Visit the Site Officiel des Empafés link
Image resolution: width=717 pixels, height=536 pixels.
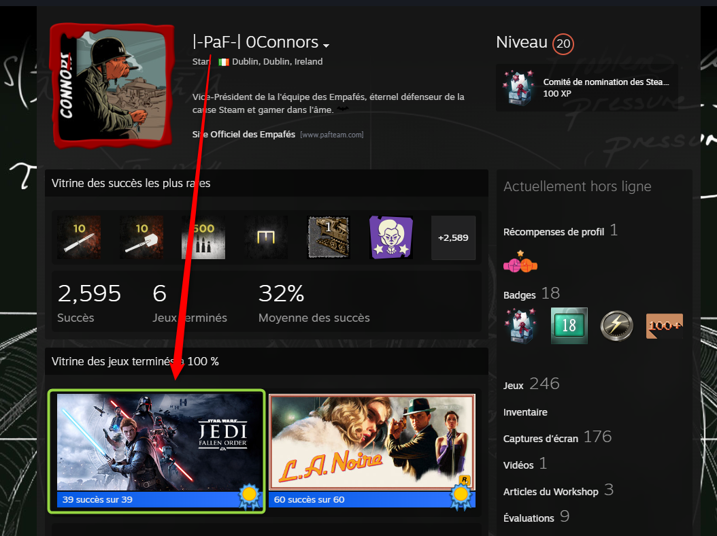(x=244, y=135)
